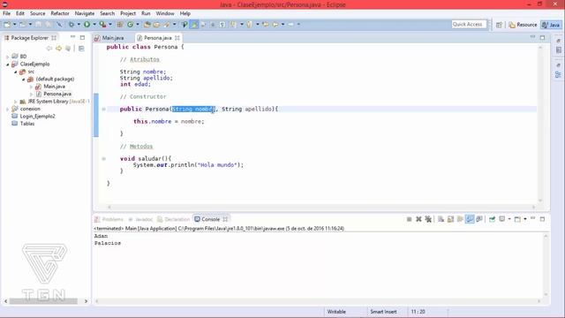Switch to the Problems tab

109,219
